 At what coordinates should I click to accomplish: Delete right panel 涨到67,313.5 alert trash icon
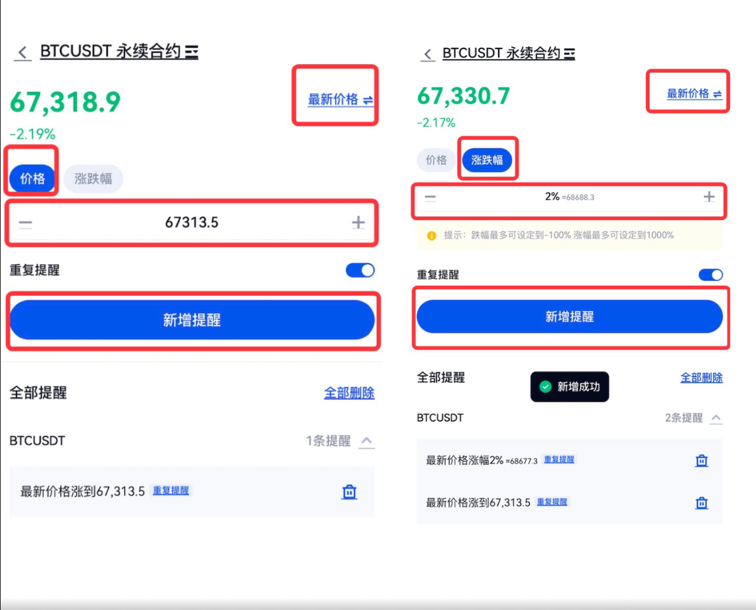click(x=701, y=503)
